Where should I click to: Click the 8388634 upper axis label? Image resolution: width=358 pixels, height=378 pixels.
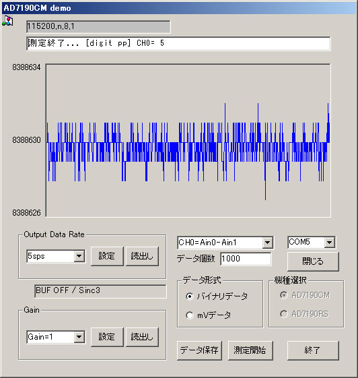click(x=26, y=67)
